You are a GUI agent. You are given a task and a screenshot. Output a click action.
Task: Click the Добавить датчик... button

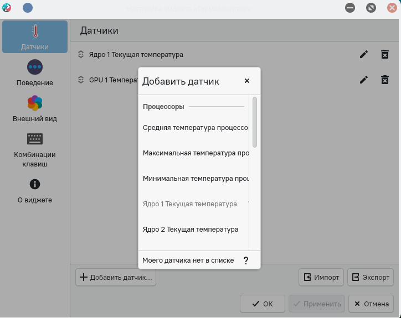[116, 278]
